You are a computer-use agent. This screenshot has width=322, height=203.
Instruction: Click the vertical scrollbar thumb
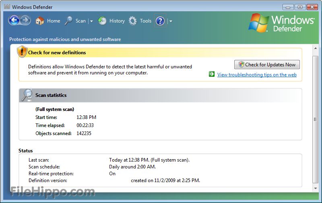316,119
